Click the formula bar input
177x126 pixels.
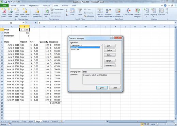click(x=106, y=23)
